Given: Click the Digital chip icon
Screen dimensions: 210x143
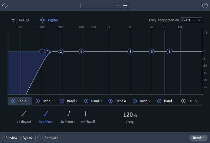Looking at the screenshot, I should pyautogui.click(x=43, y=20).
